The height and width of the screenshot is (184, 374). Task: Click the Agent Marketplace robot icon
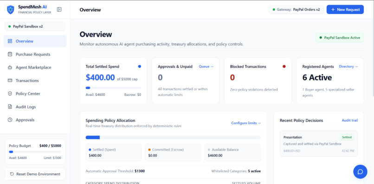[x=10, y=67]
